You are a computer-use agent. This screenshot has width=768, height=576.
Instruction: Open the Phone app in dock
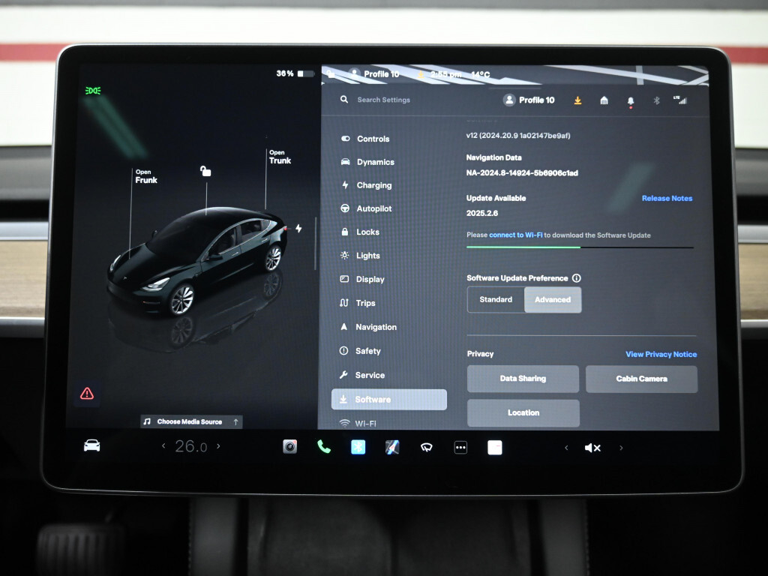(x=324, y=447)
